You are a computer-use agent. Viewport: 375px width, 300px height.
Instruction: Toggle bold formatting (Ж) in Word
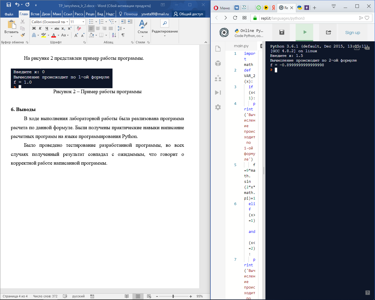point(34,28)
